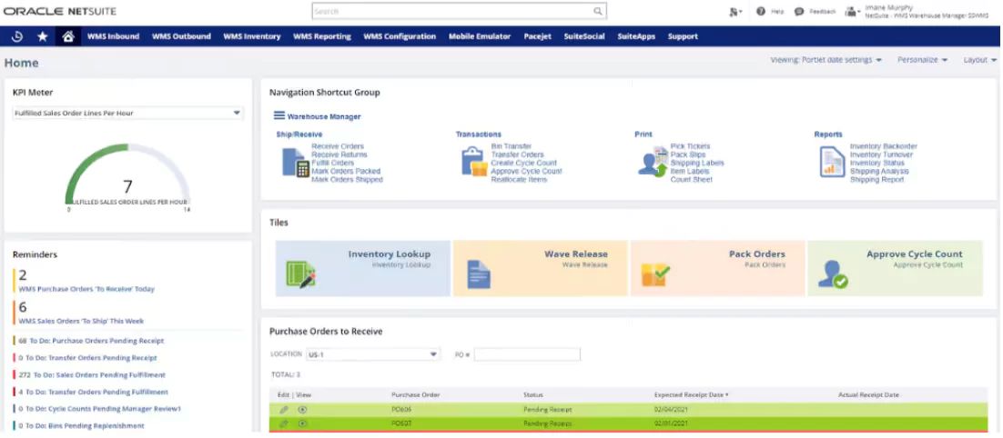
Task: Edit PO607 using pencil icon
Action: (x=284, y=423)
